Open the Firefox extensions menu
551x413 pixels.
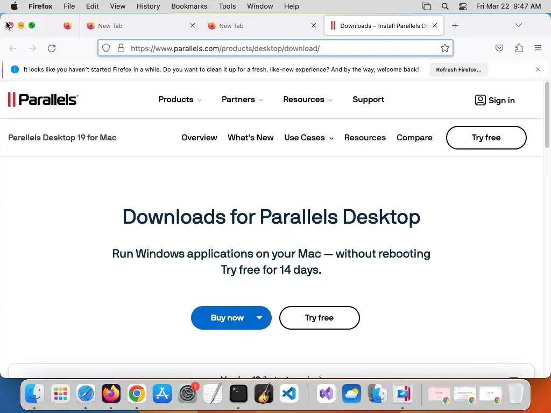point(519,48)
